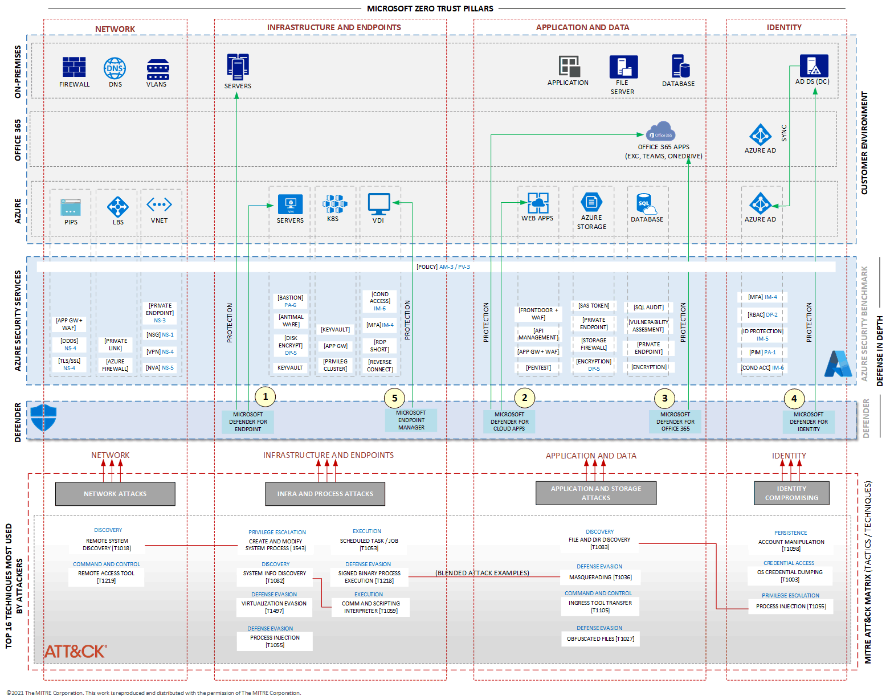Screen dimensions: 890x700
Task: Click the VLANs switch icon
Action: tap(158, 69)
